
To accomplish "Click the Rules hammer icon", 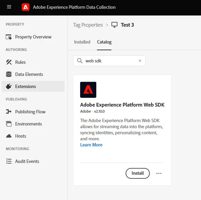I will (x=9, y=62).
